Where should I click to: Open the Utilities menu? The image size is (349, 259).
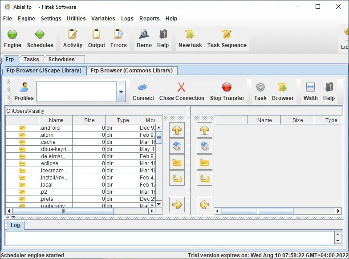point(76,19)
